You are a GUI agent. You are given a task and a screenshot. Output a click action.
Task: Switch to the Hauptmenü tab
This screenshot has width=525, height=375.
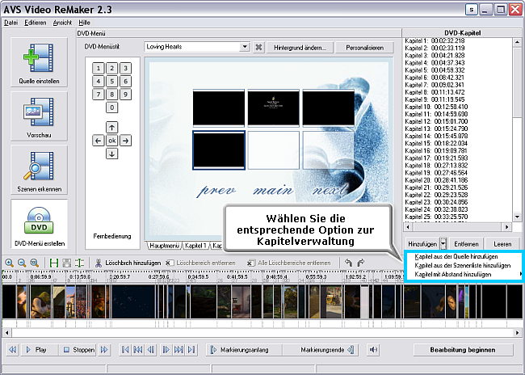click(x=164, y=246)
